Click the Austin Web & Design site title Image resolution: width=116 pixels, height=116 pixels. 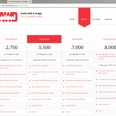click(31, 13)
